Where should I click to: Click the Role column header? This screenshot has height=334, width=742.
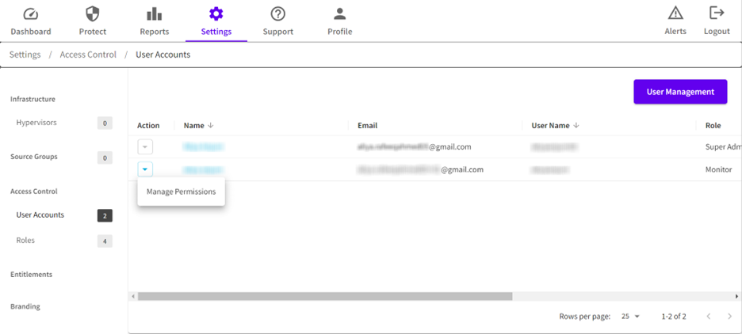coord(713,125)
